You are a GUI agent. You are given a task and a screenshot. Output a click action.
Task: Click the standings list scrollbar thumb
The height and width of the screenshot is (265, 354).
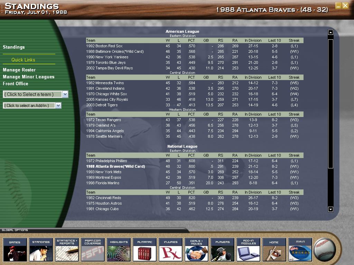pyautogui.click(x=330, y=104)
